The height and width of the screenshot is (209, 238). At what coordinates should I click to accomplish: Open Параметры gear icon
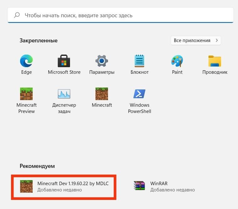pyautogui.click(x=102, y=61)
